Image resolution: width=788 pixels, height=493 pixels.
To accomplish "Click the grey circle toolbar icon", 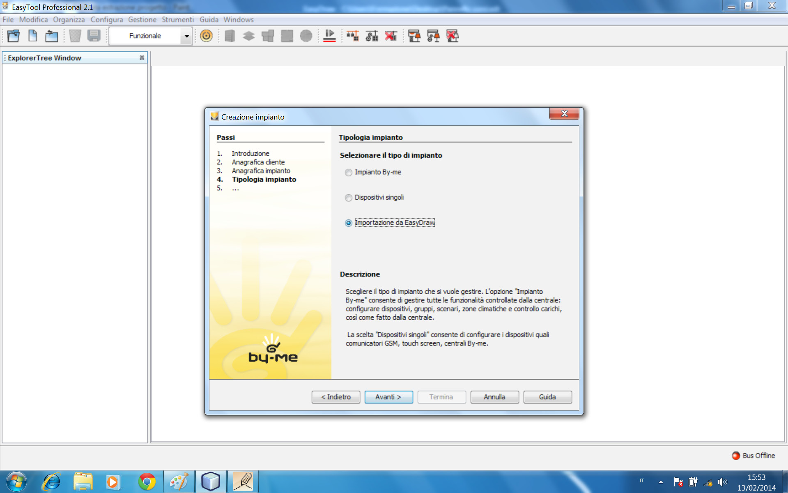I will click(306, 36).
